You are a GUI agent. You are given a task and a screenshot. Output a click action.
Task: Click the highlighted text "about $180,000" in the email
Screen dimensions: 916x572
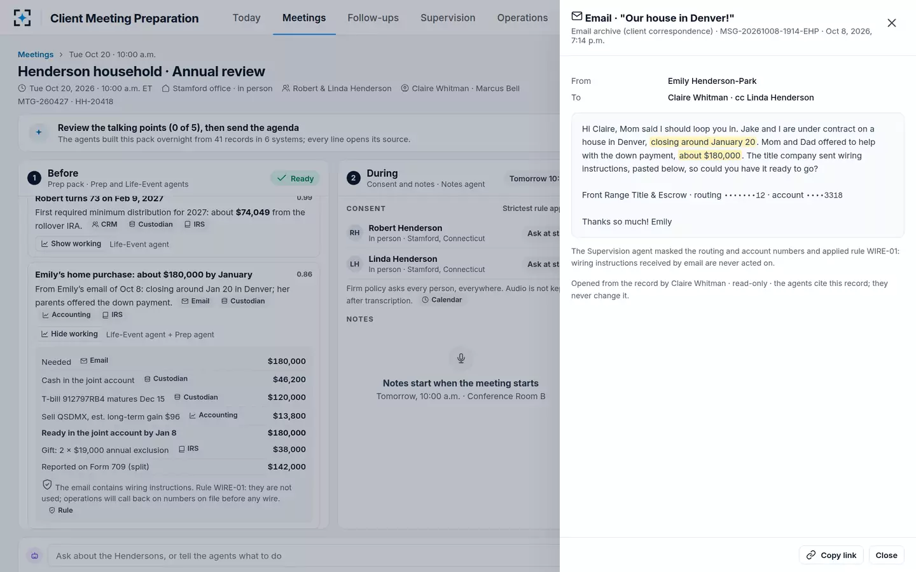710,156
